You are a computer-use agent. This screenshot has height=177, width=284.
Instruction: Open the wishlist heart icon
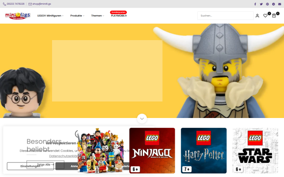click(266, 16)
